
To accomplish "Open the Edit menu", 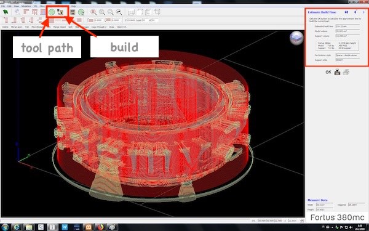I will pyautogui.click(x=9, y=6).
